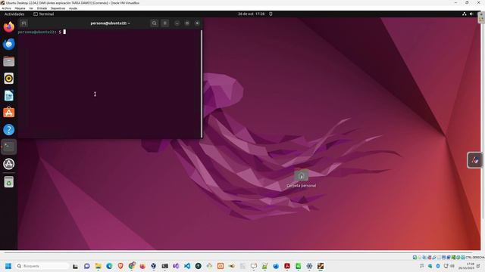Viewport: 485px width, 272px height.
Task: Open the Trash icon in the dock
Action: [x=9, y=182]
